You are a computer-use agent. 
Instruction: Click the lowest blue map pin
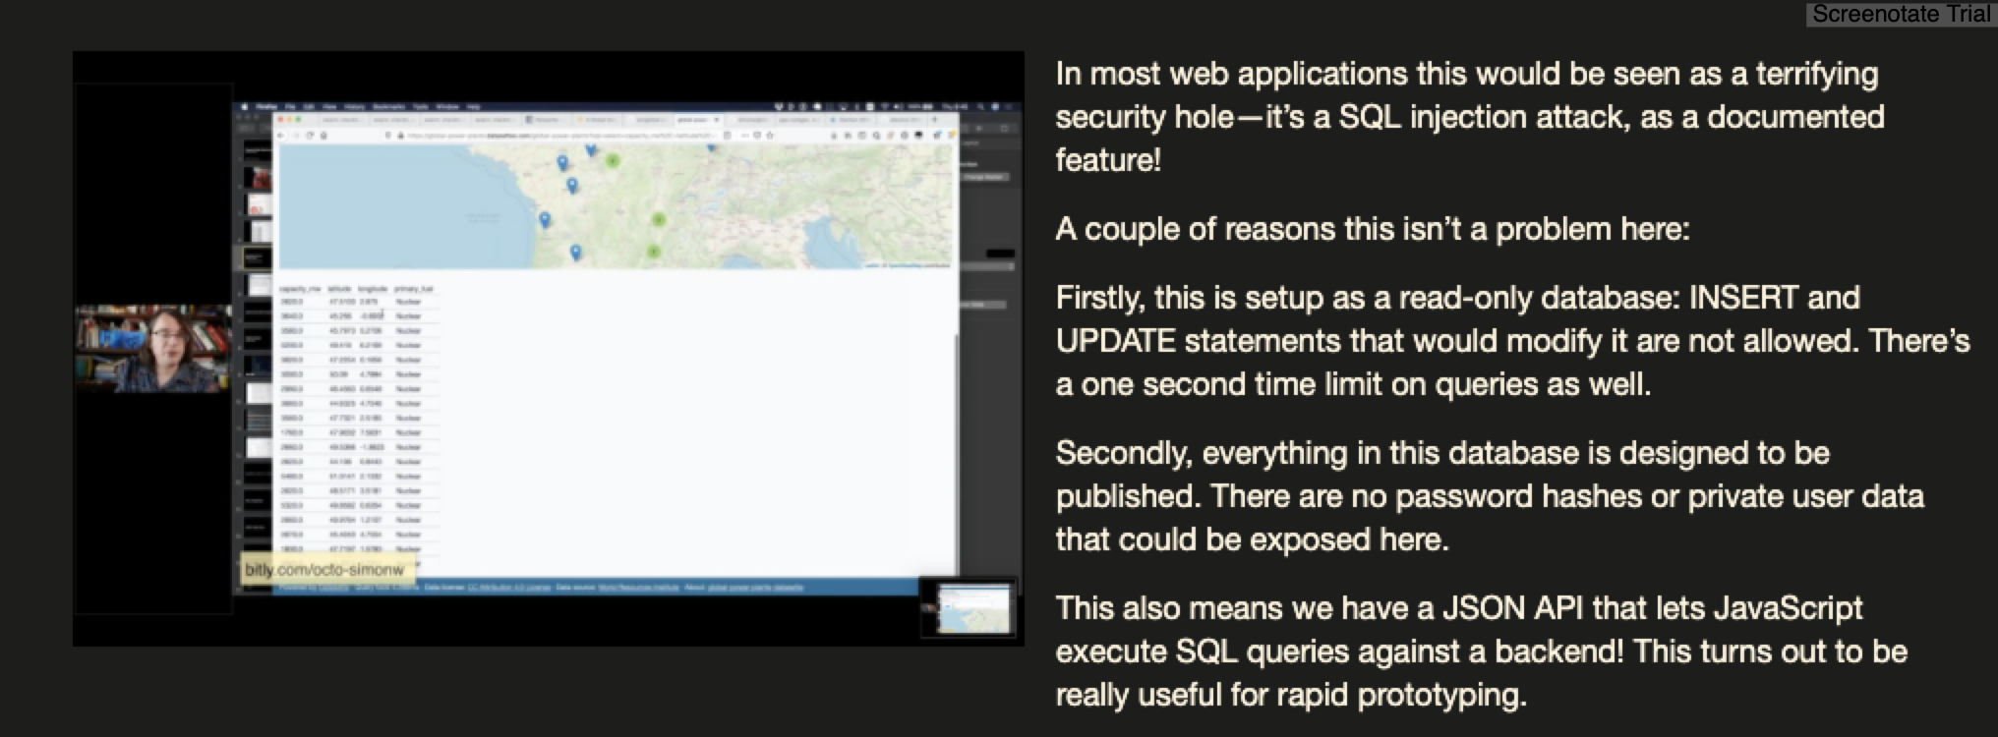coord(575,253)
